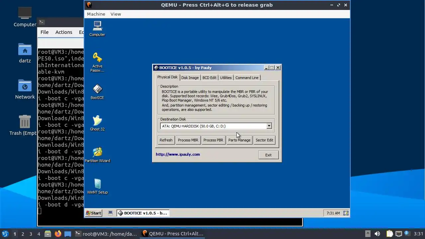Image resolution: width=425 pixels, height=239 pixels.
Task: Click the QEMU window title bar icon
Action: click(x=89, y=5)
